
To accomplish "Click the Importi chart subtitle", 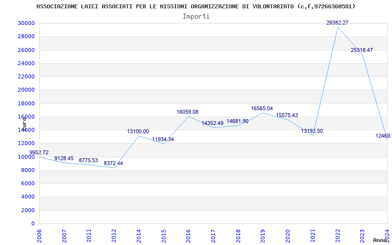I will tap(196, 16).
